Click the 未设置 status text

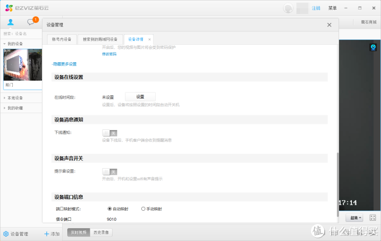pos(108,97)
